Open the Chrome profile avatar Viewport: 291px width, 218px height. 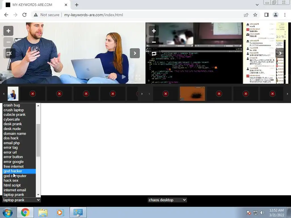pos(276,15)
